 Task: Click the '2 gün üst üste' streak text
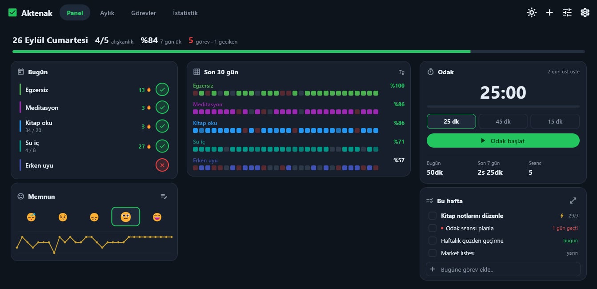pyautogui.click(x=564, y=72)
